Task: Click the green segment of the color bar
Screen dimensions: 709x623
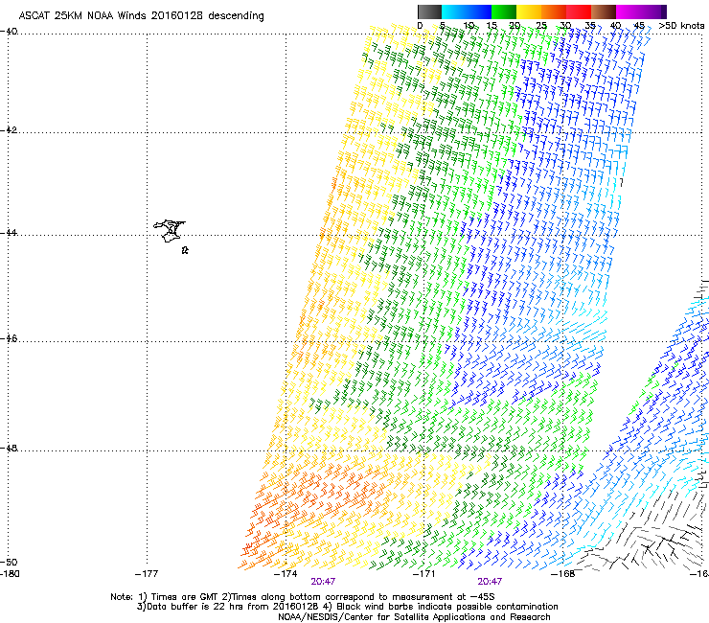Action: 504,12
